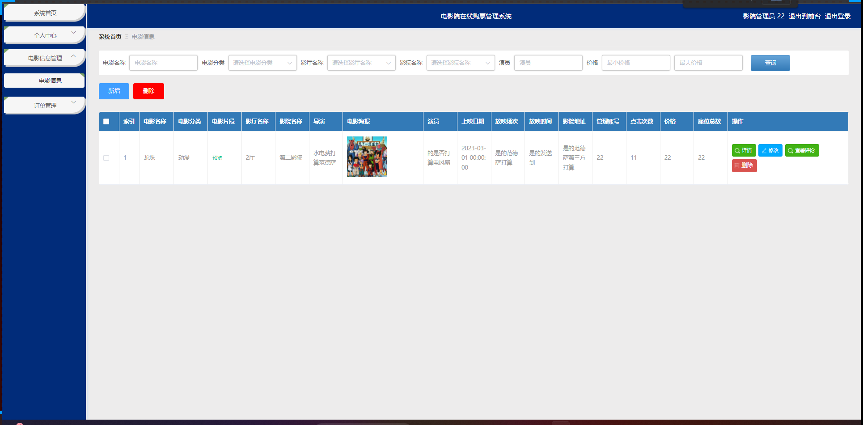Toggle the select-all checkbox in table header

[x=106, y=121]
